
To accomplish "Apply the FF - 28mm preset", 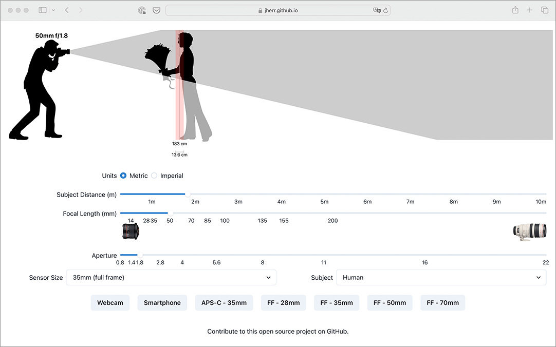I will pyautogui.click(x=283, y=303).
